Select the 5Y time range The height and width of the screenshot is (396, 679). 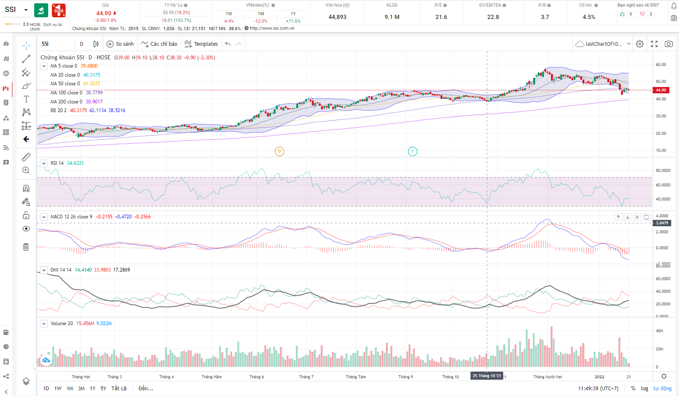[103, 388]
